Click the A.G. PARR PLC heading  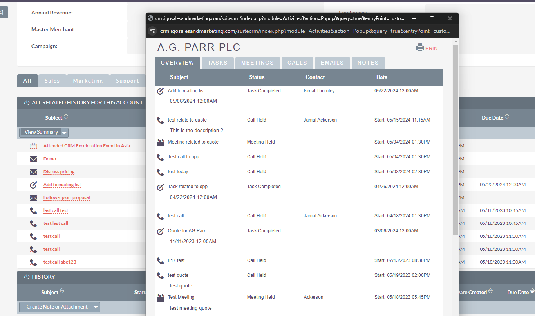tap(199, 47)
